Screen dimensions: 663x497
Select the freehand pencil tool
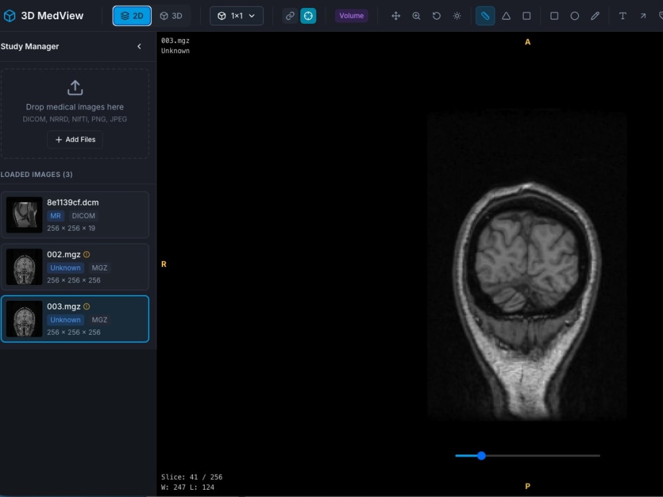tap(595, 16)
